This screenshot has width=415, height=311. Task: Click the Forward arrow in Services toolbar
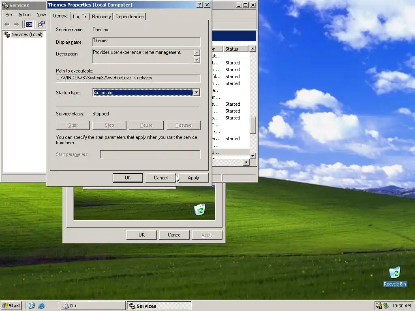click(x=16, y=25)
